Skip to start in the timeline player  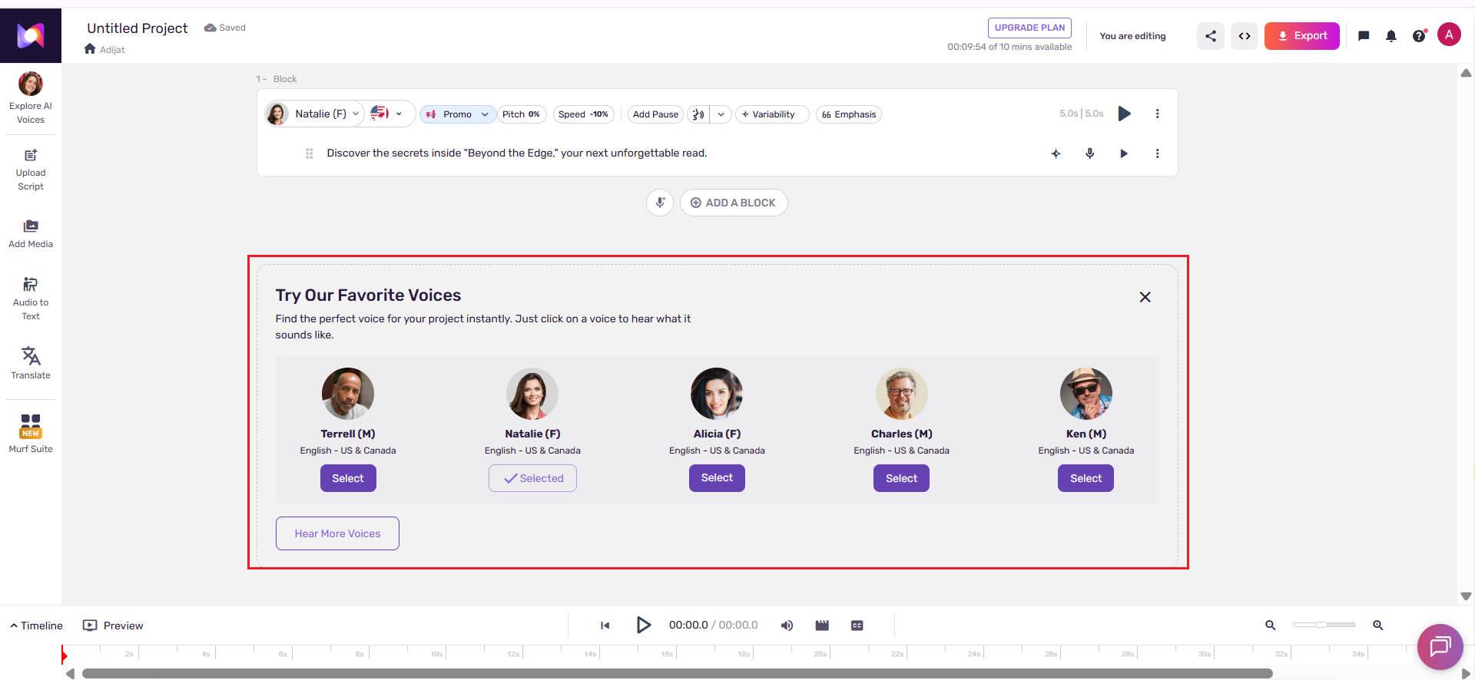[605, 626]
